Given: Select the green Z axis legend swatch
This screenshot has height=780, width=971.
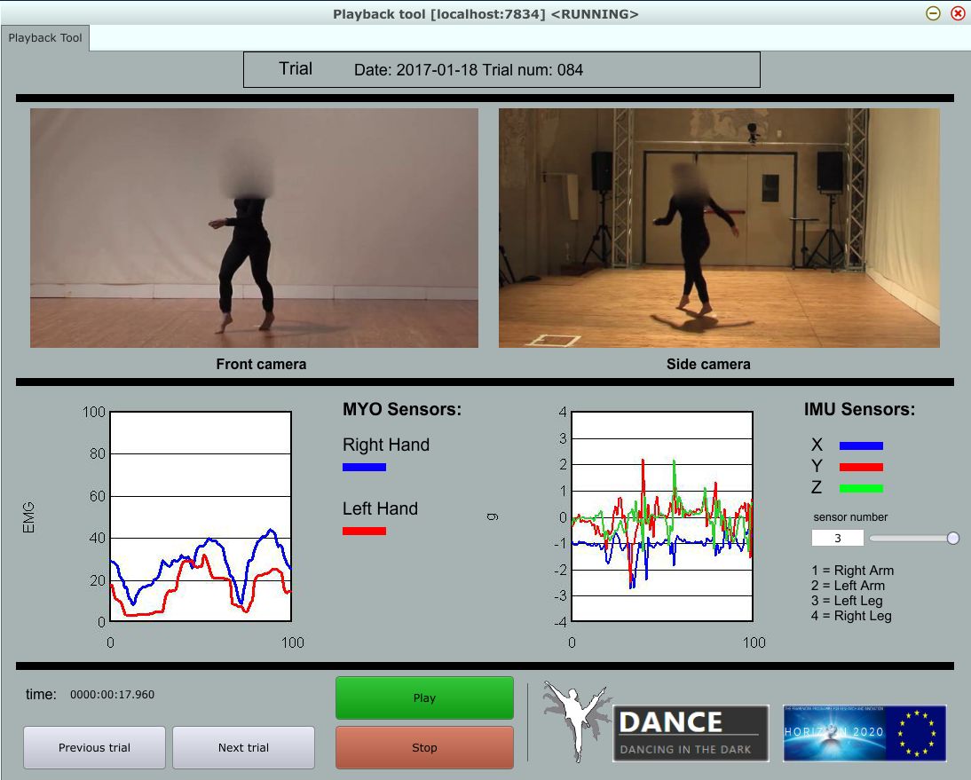Looking at the screenshot, I should point(859,487).
